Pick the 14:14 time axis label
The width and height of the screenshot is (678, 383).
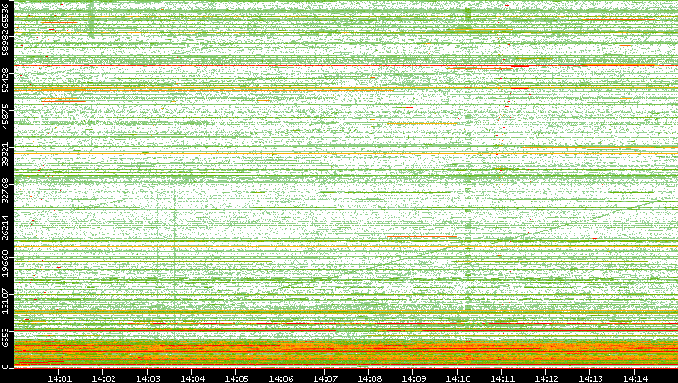(x=635, y=377)
